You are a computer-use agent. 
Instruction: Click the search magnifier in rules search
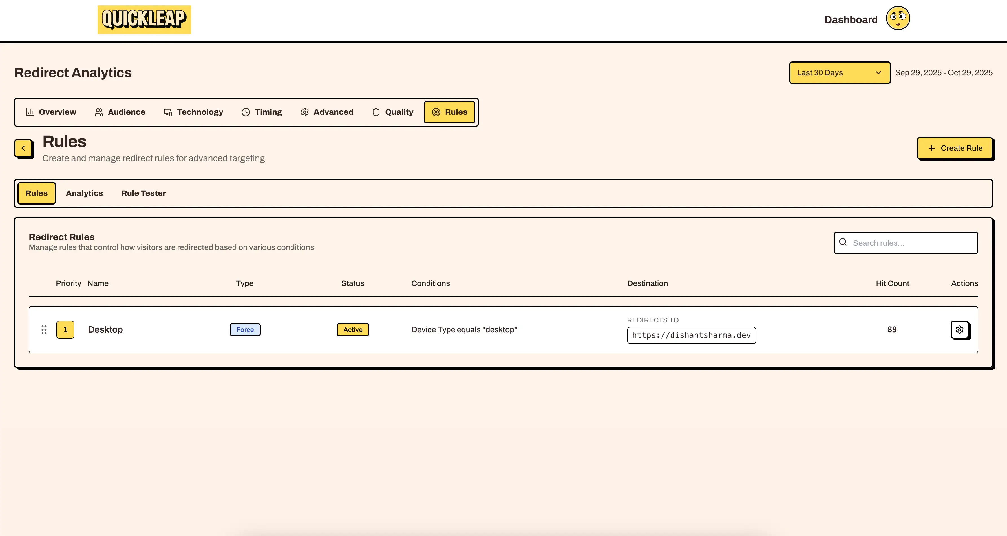843,242
